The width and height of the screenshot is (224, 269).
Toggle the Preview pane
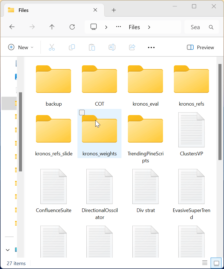pos(200,47)
